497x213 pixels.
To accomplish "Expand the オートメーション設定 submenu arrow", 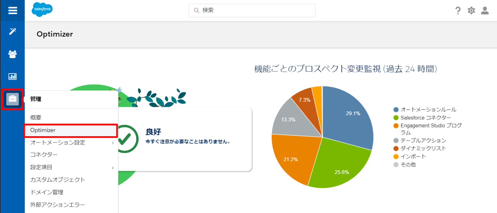I will [x=113, y=143].
